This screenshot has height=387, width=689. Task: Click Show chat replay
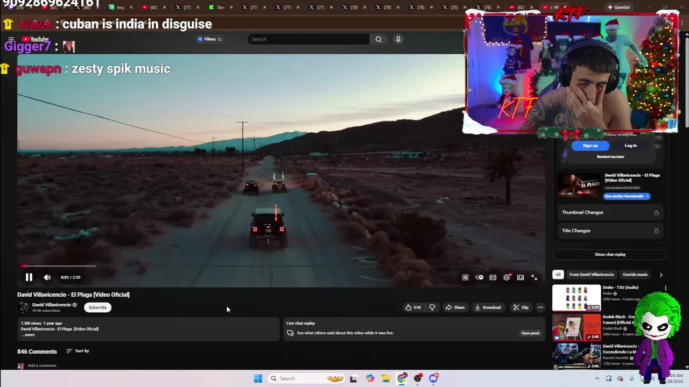coord(610,254)
